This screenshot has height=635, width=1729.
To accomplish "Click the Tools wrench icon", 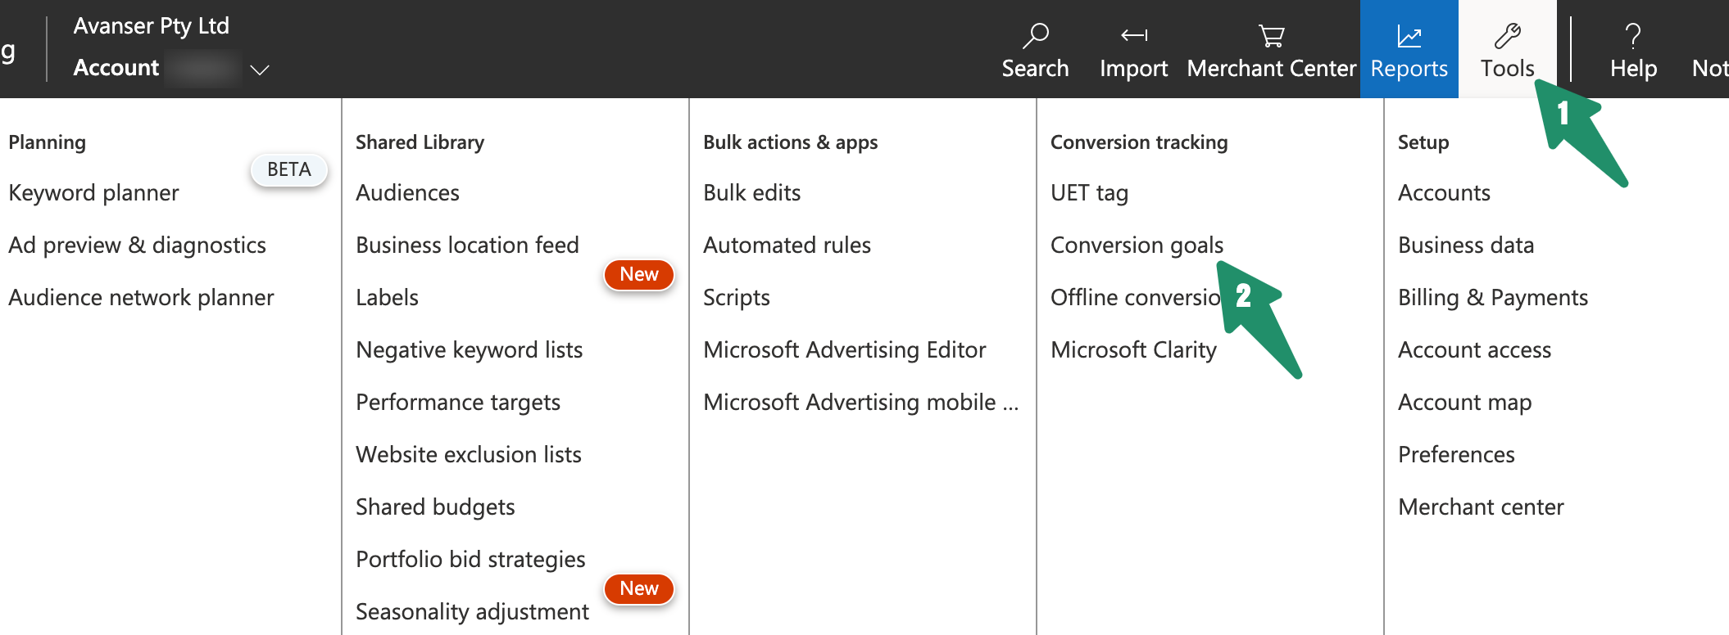I will pyautogui.click(x=1507, y=35).
